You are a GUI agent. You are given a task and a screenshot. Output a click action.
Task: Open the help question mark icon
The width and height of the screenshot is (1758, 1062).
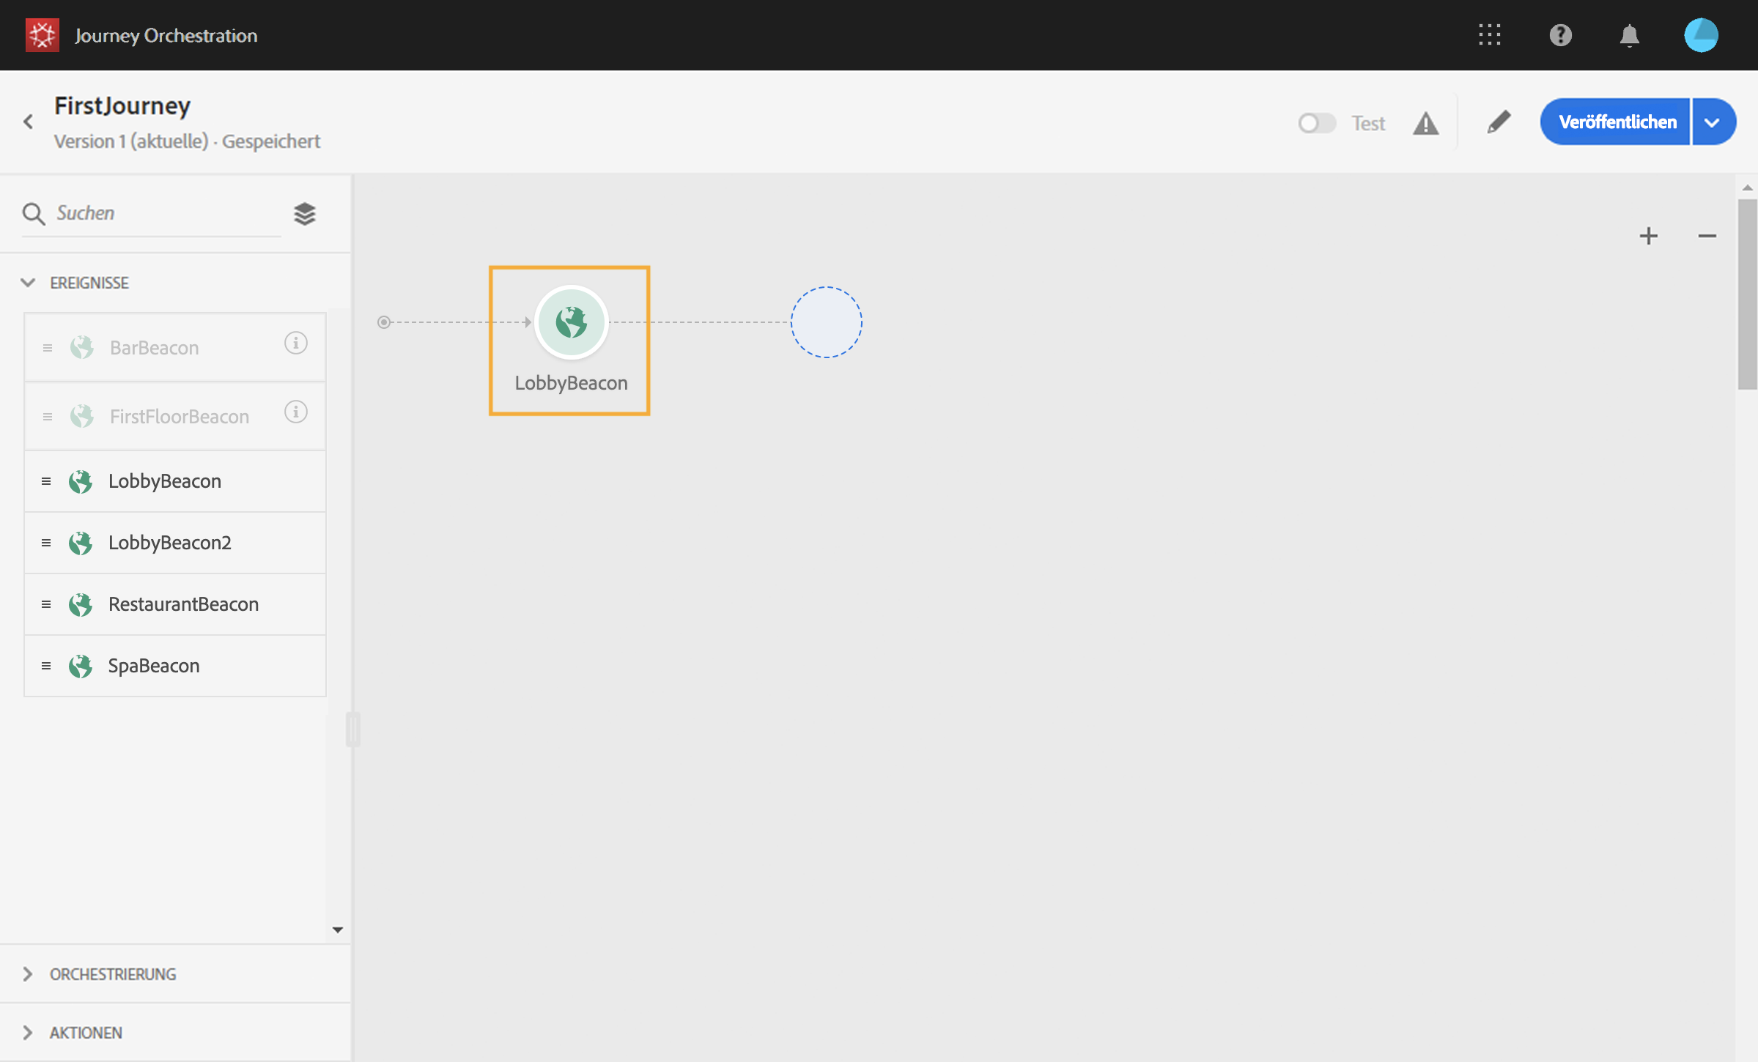1560,35
